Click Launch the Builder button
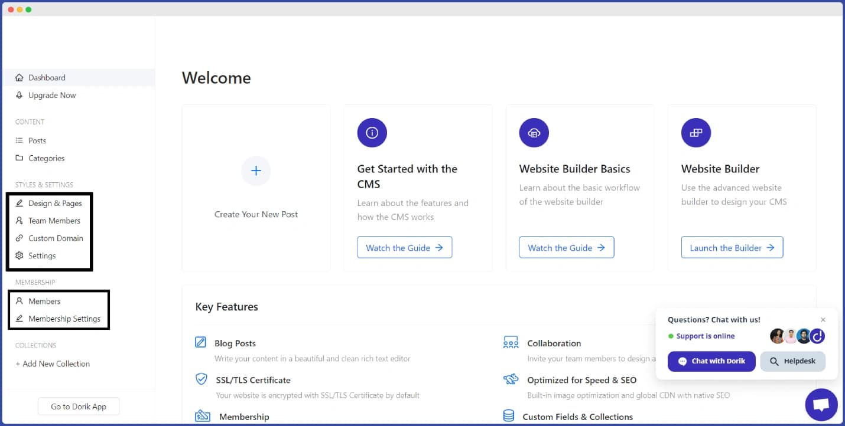The image size is (845, 426). (732, 248)
